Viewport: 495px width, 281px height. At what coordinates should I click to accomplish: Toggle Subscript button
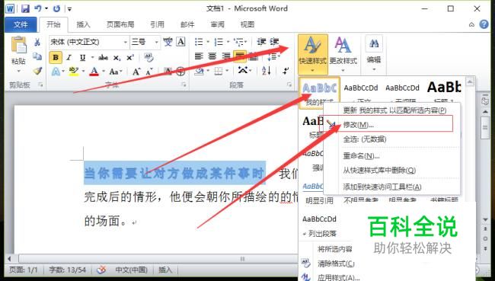[x=117, y=58]
